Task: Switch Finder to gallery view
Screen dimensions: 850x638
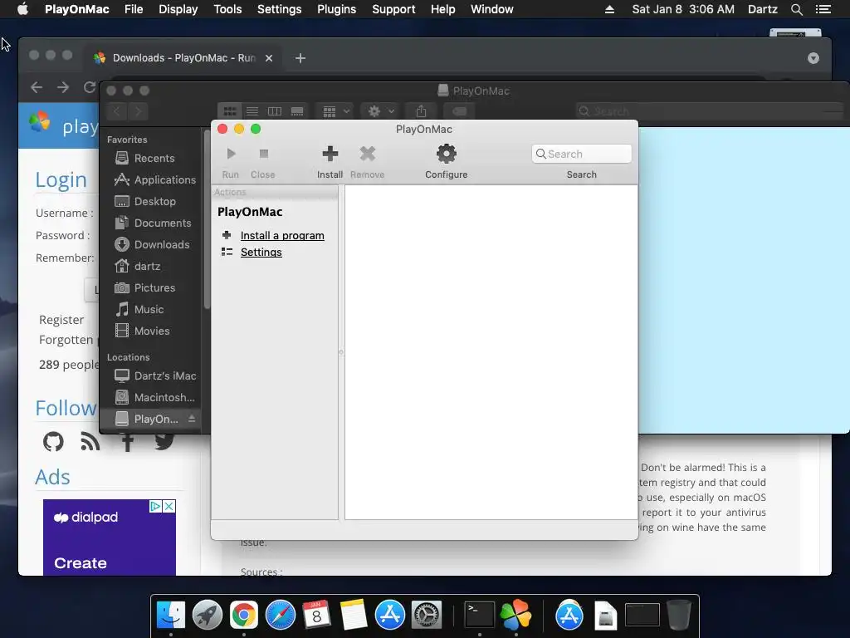Action: tap(297, 111)
